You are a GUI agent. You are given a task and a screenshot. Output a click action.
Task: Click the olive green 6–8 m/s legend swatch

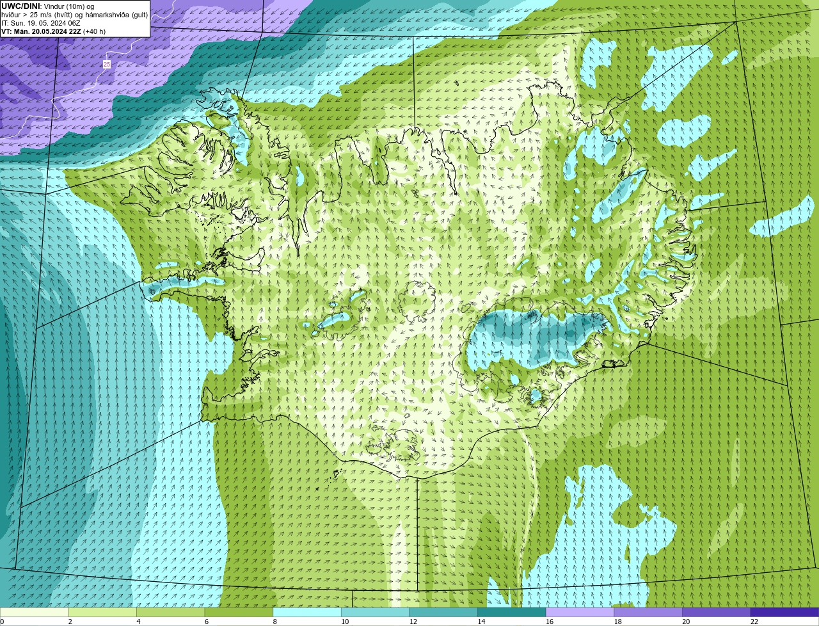[239, 612]
